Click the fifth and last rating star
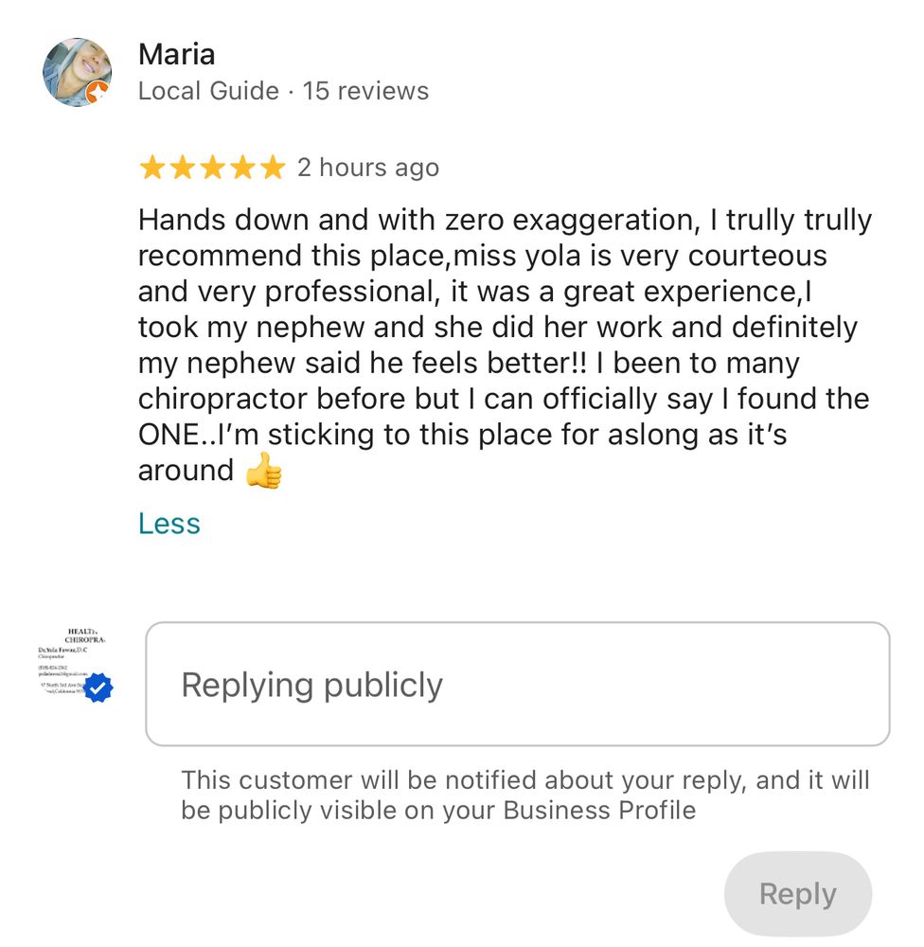The image size is (924, 947). coord(273,169)
